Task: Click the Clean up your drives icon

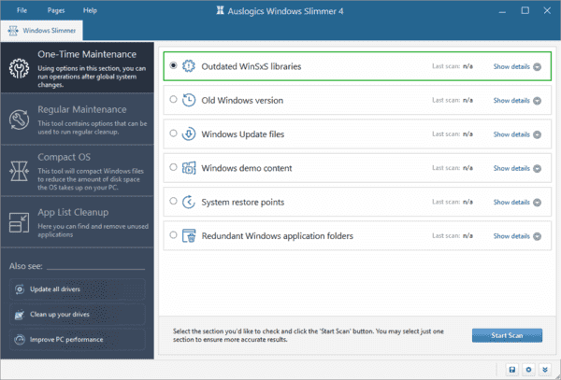Action: [x=20, y=315]
